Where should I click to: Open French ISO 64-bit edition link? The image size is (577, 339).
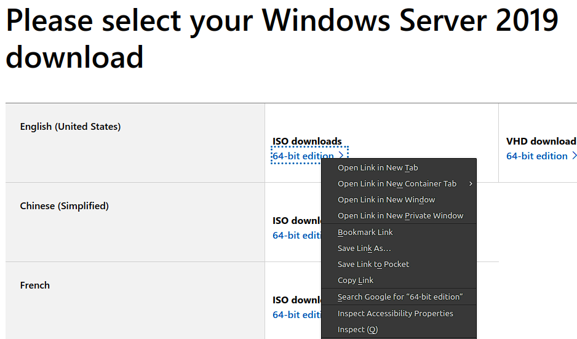click(296, 315)
